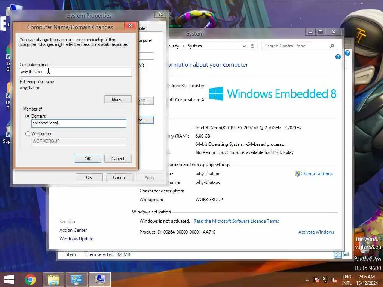Open the Action Center flag tray icon
383x287 pixels.
[x=316, y=280]
